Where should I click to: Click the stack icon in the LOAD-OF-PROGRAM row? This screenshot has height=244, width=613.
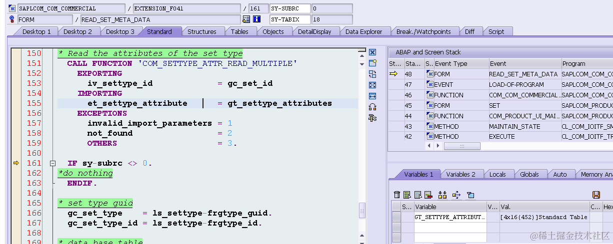click(429, 84)
